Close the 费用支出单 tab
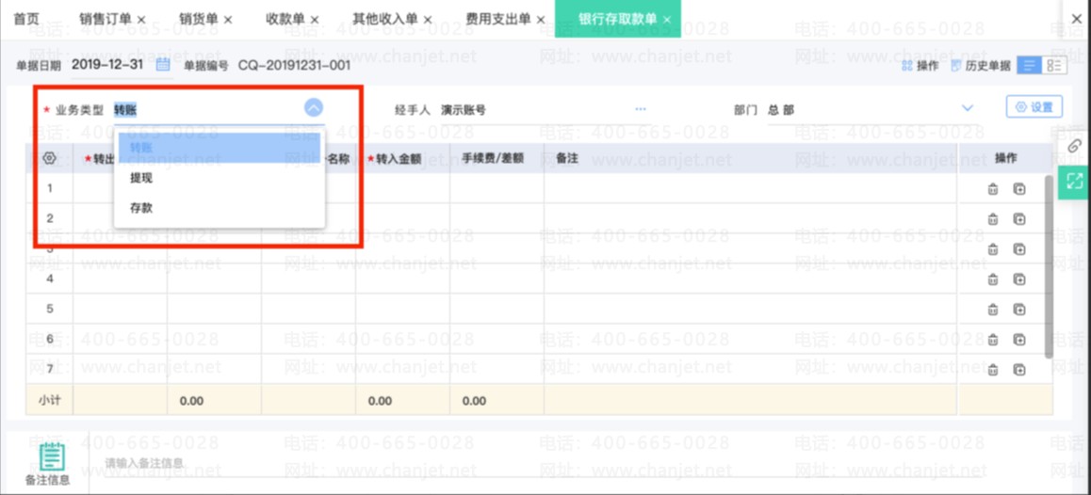This screenshot has width=1091, height=495. (x=541, y=20)
